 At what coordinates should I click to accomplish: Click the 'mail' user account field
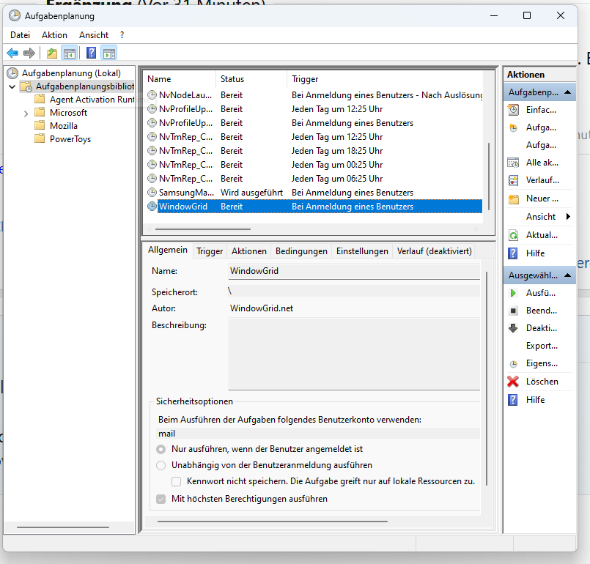(x=318, y=434)
